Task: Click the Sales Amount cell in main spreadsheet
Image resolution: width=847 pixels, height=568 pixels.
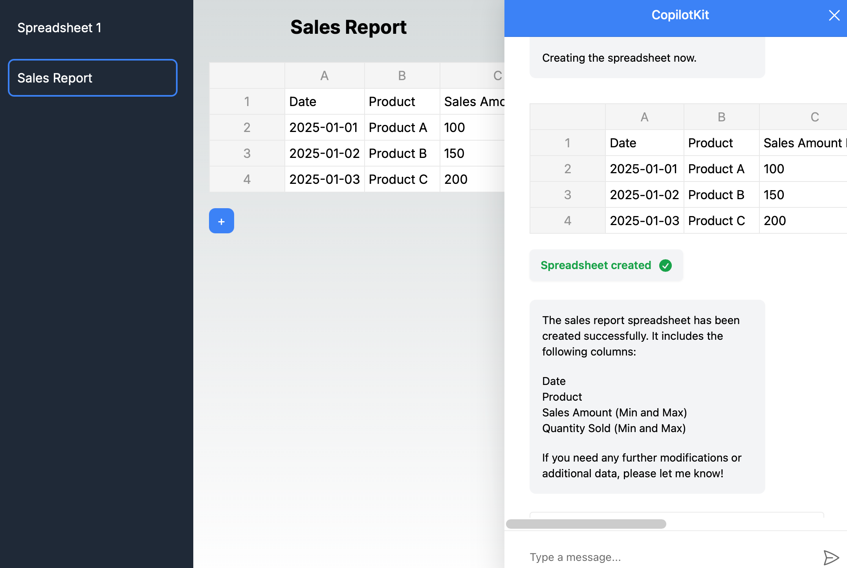Action: pos(472,101)
